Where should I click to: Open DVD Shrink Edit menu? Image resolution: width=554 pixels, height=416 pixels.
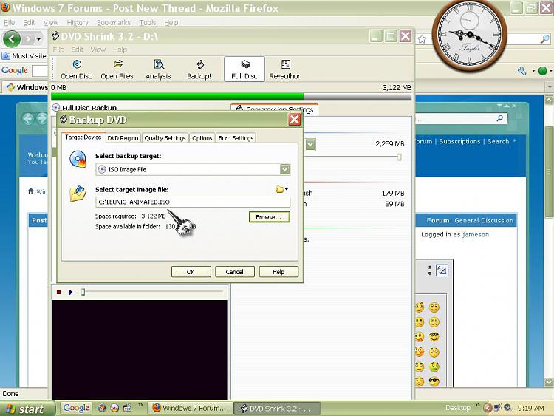[77, 50]
